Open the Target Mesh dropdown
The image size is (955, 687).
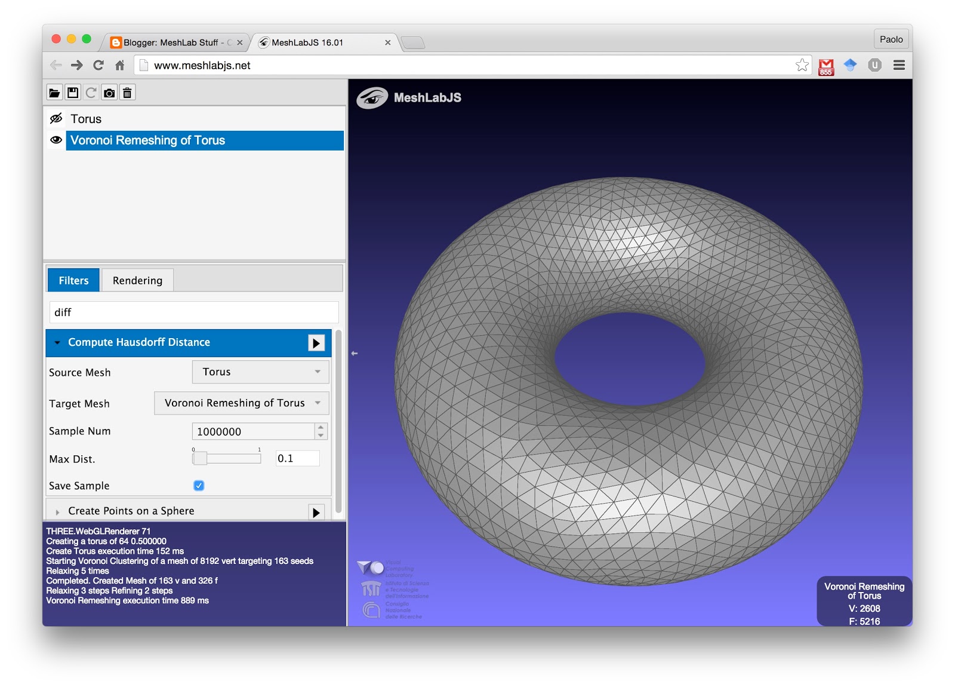point(241,403)
